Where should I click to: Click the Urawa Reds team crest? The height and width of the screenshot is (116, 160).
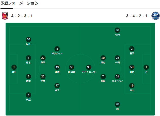[x=5, y=16]
